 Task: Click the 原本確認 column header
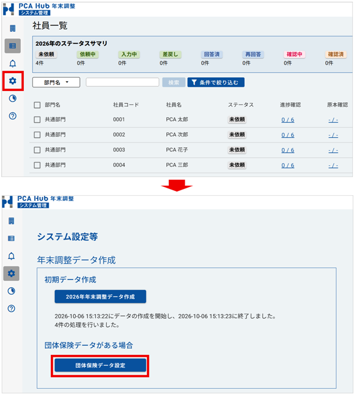point(337,105)
